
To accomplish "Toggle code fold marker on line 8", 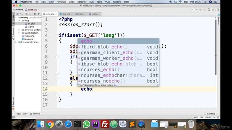I will click(x=57, y=57).
